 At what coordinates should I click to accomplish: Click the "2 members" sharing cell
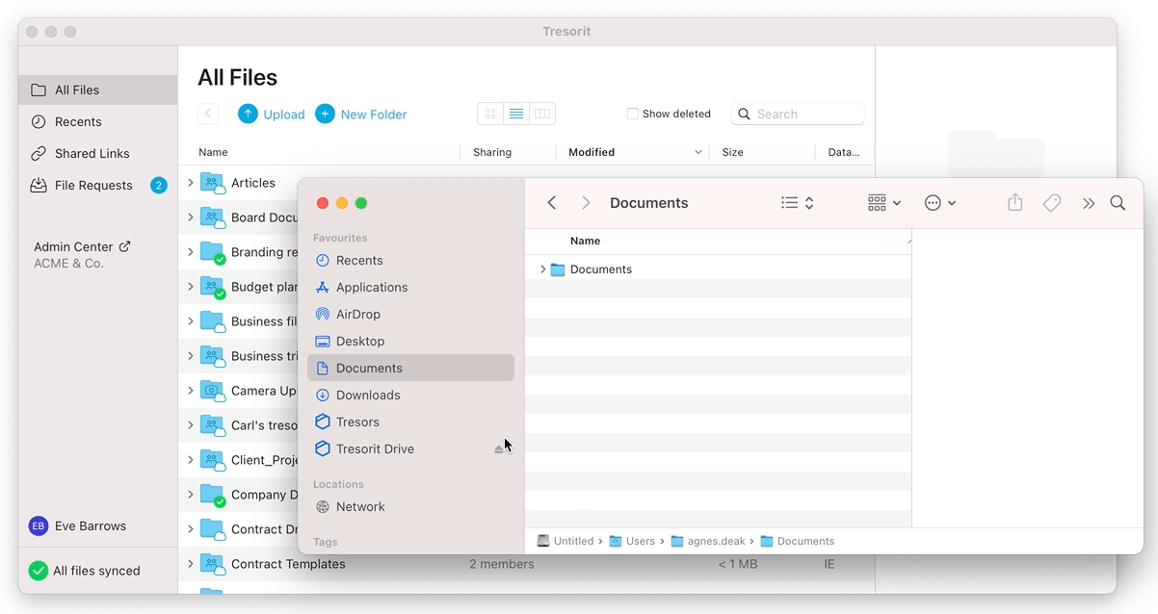click(x=502, y=564)
